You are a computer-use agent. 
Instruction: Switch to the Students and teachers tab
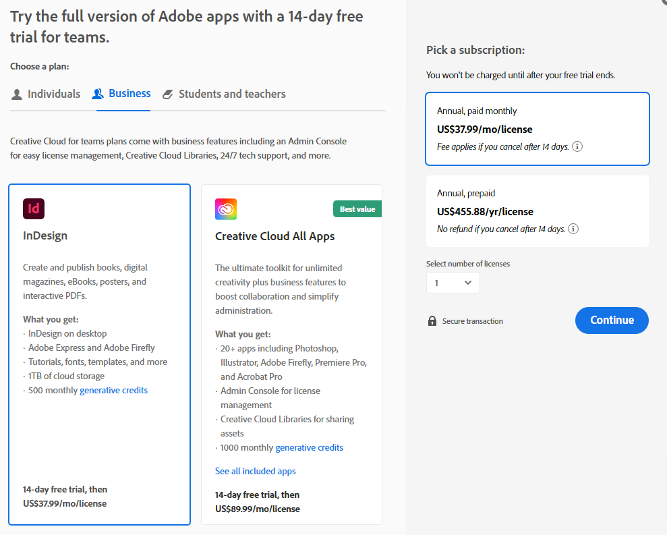[x=224, y=94]
